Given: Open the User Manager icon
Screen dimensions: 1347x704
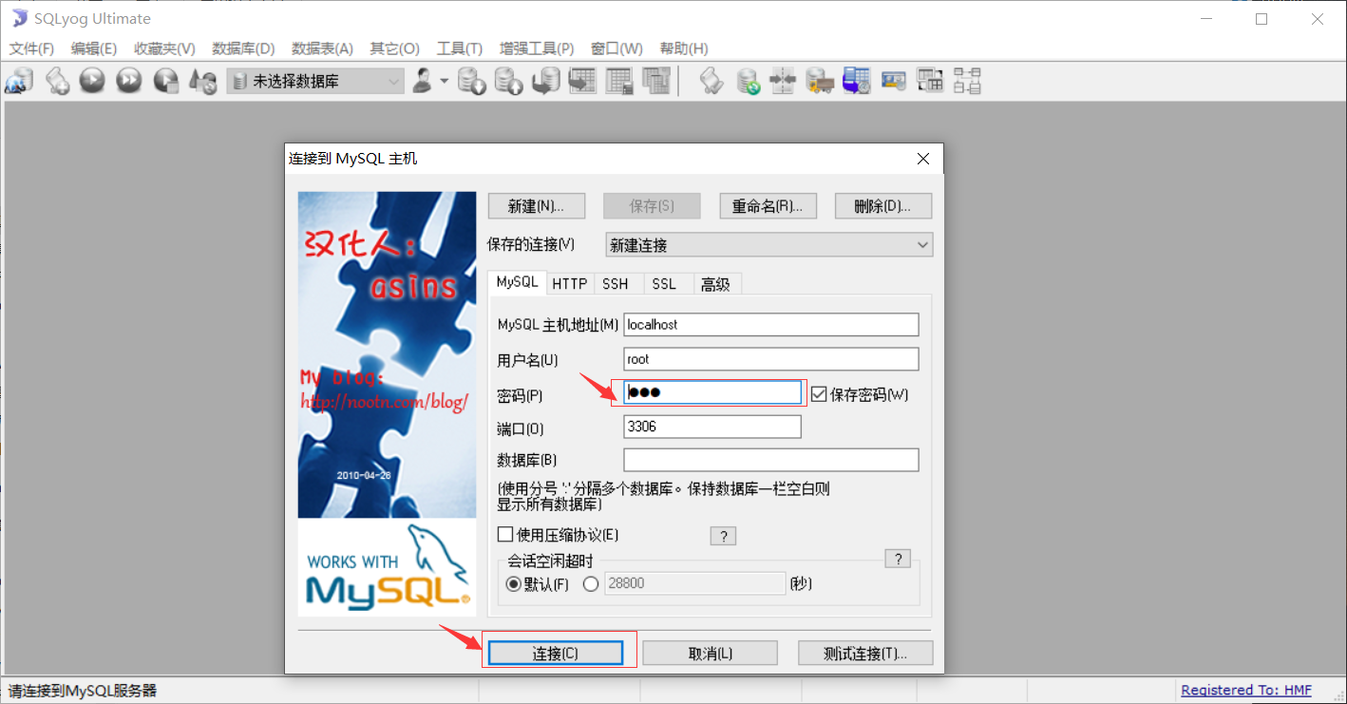Looking at the screenshot, I should tap(424, 81).
